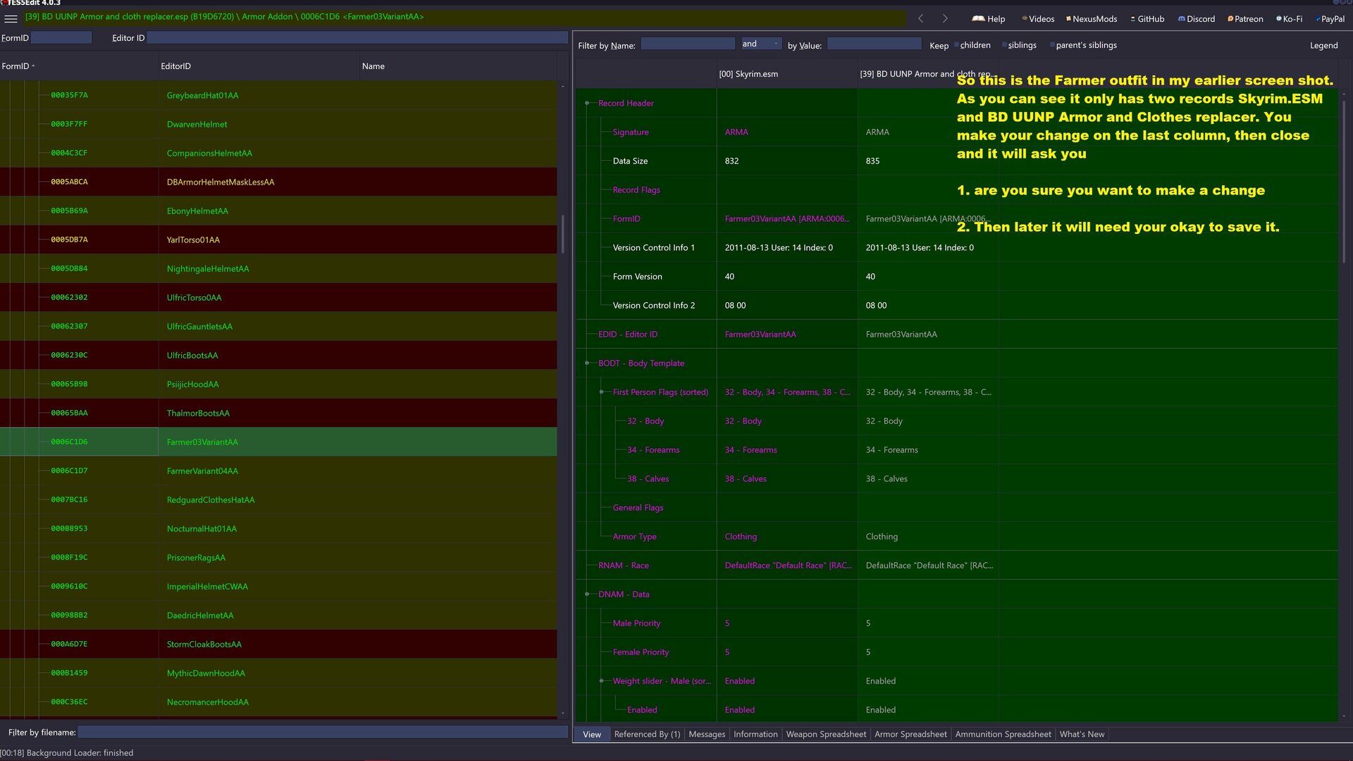Image resolution: width=1353 pixels, height=761 pixels.
Task: Open the What's New tab
Action: [1082, 734]
